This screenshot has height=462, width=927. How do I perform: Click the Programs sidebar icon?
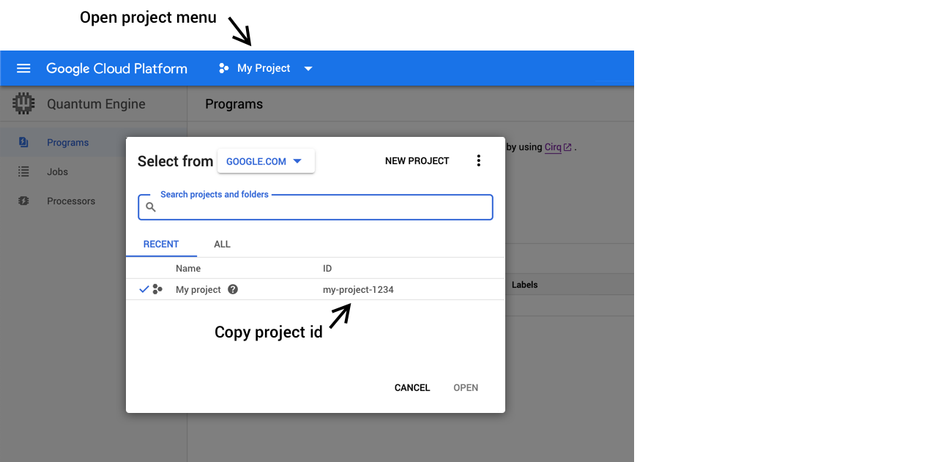tap(23, 142)
